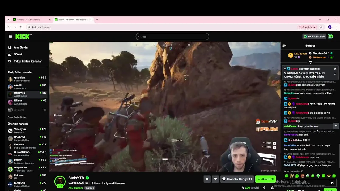The image size is (340, 191).
Task: Open BurakSakinOl recommended channel
Action: pos(27,154)
